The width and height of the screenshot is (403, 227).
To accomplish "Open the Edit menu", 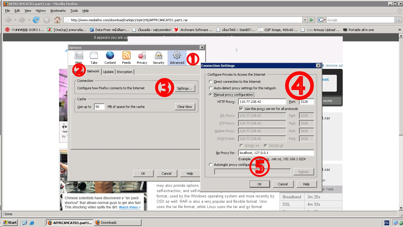I will pos(17,11).
